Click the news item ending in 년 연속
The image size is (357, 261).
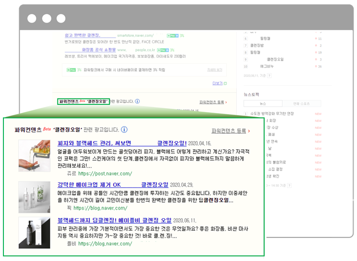pos(272,142)
